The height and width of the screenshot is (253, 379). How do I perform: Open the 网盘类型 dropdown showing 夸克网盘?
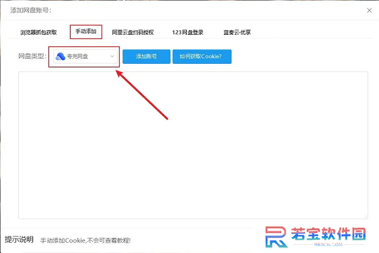click(x=85, y=56)
